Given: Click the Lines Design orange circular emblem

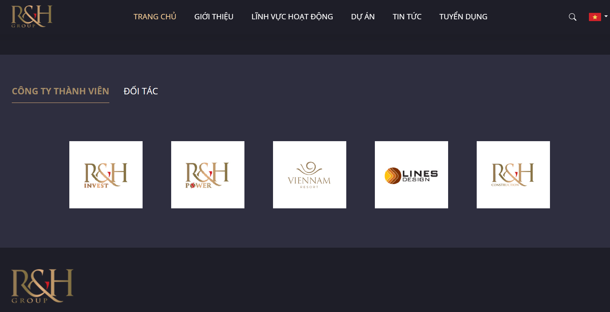Looking at the screenshot, I should point(392,176).
